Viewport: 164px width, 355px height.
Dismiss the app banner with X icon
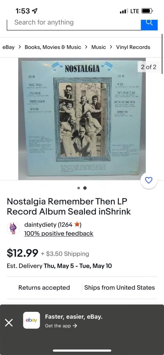(9, 323)
